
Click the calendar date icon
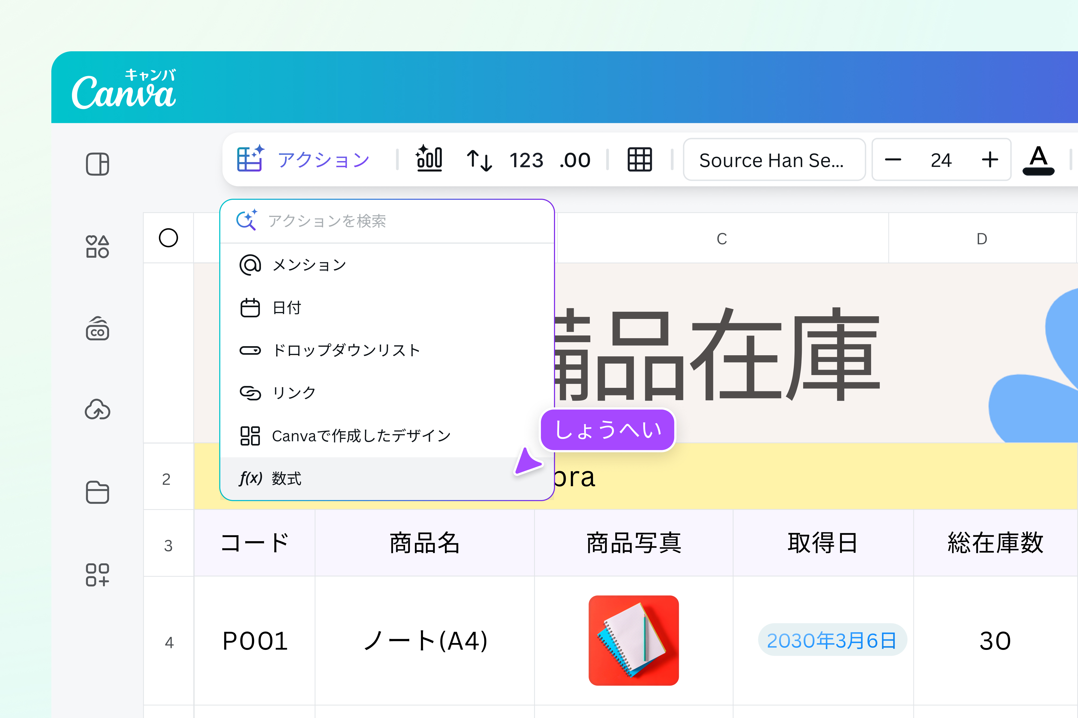click(x=250, y=307)
